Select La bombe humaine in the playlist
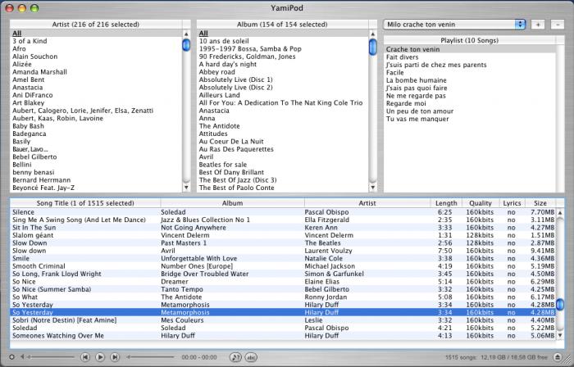This screenshot has height=367, width=574. 417,80
